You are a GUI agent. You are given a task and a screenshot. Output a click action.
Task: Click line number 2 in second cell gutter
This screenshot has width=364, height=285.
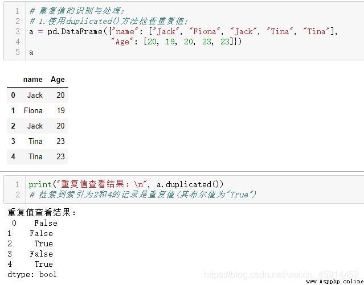click(x=18, y=195)
